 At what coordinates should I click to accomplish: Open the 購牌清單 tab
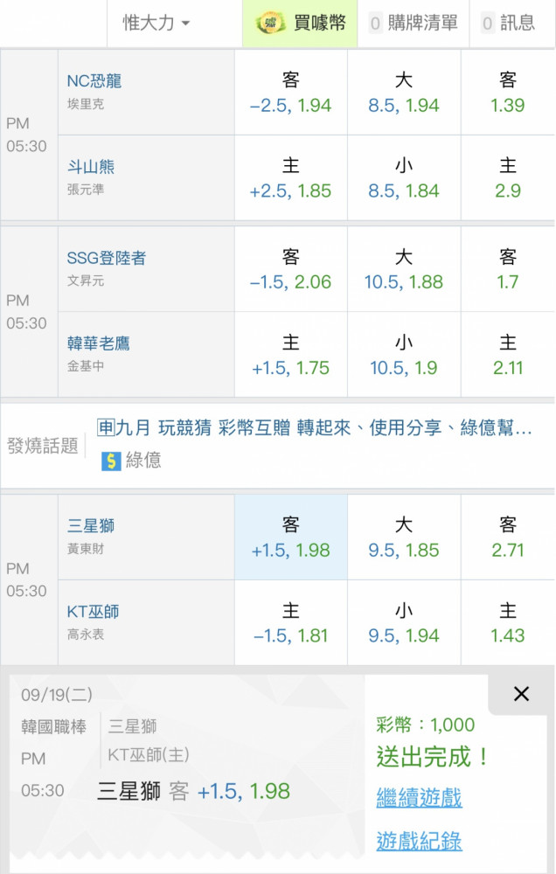point(414,23)
